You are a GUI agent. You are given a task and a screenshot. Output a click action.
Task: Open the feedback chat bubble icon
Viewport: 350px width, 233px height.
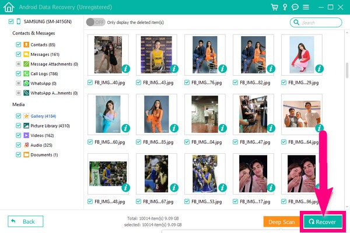tap(296, 7)
